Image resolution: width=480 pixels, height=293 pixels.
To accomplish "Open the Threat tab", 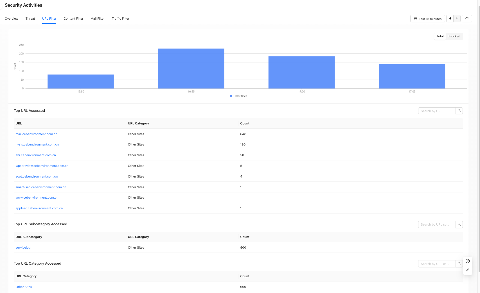I will pyautogui.click(x=30, y=19).
